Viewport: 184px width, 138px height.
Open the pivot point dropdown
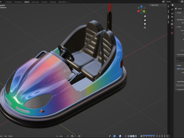point(68,136)
